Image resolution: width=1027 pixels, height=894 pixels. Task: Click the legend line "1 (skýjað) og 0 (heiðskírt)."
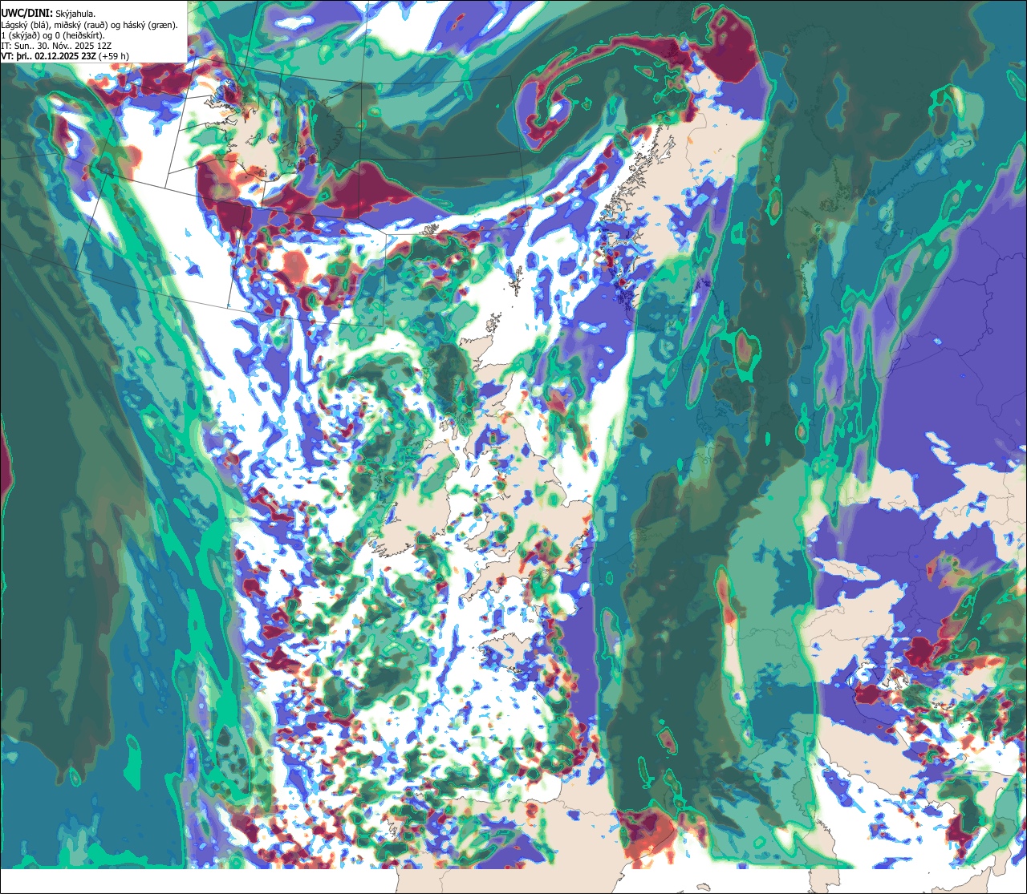pos(53,35)
